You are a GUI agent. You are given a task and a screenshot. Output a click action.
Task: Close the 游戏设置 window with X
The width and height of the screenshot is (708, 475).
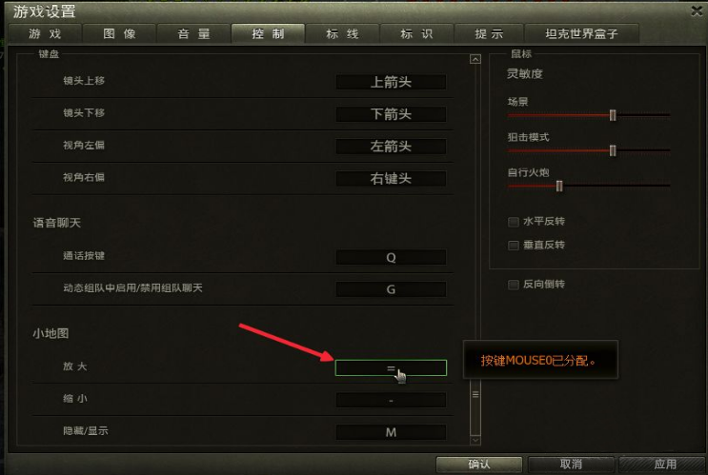click(697, 10)
